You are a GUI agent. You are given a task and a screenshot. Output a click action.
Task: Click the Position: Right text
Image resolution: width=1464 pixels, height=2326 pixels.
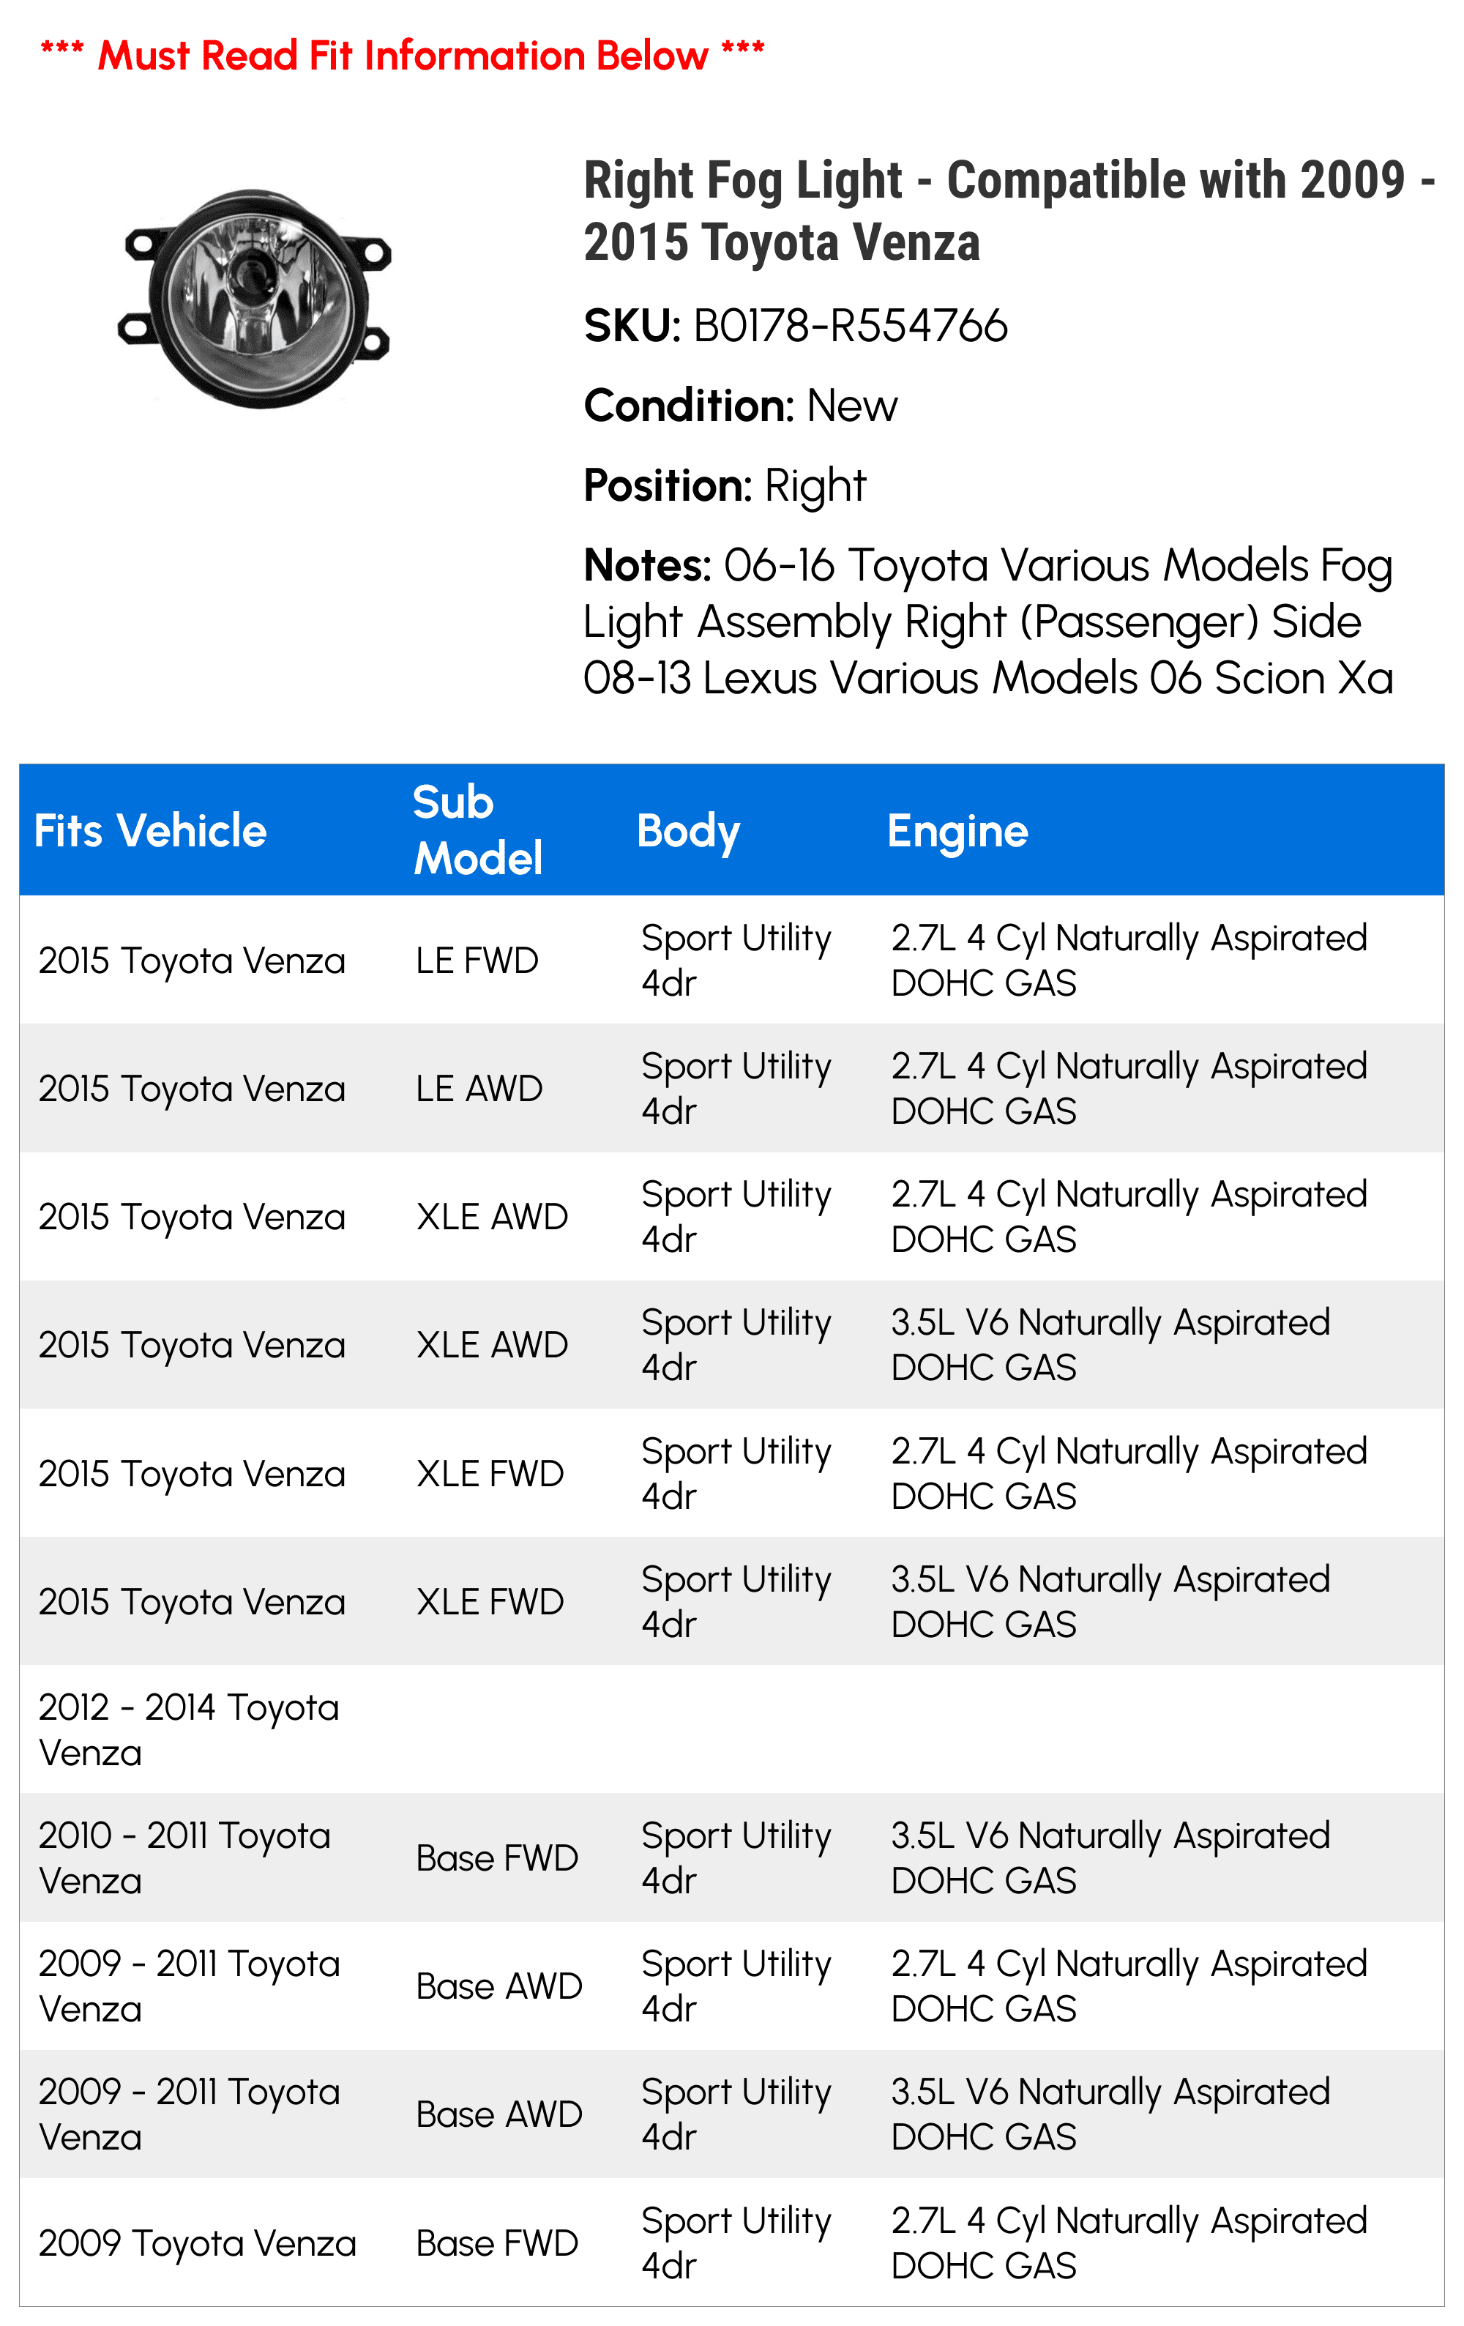pyautogui.click(x=724, y=486)
